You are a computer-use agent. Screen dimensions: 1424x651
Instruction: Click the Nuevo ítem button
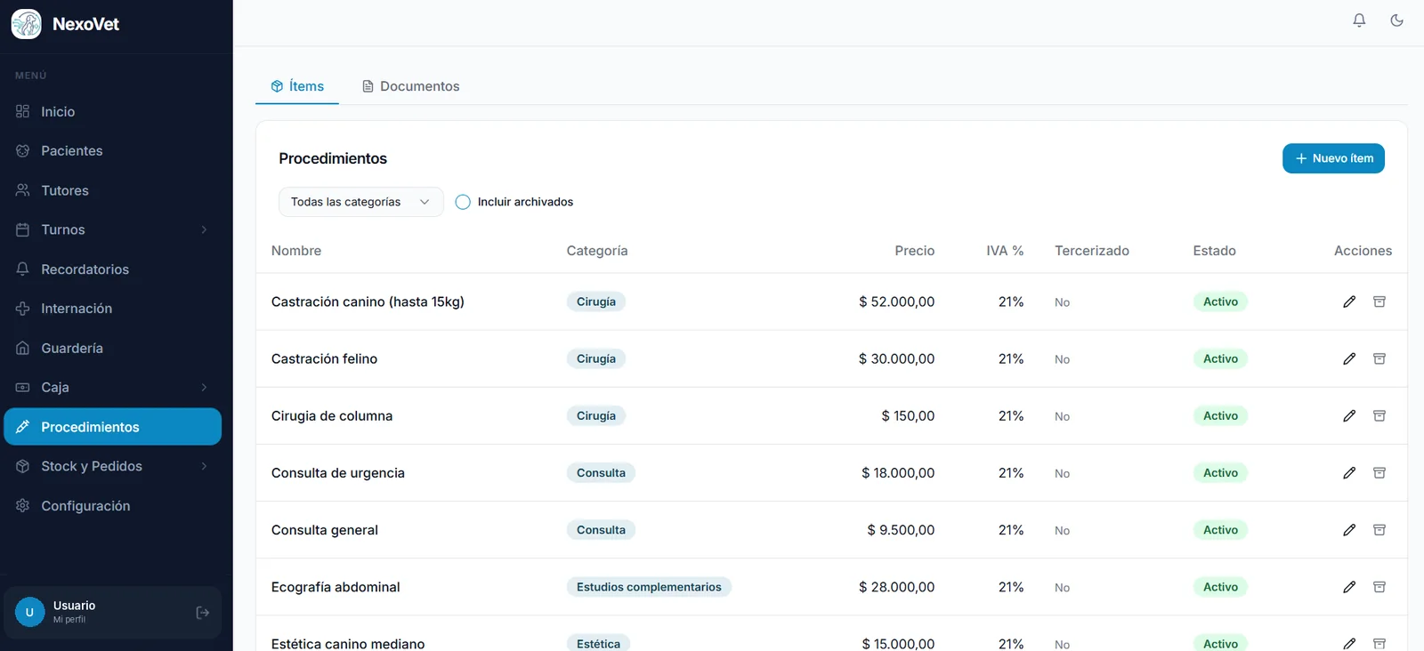tap(1333, 158)
